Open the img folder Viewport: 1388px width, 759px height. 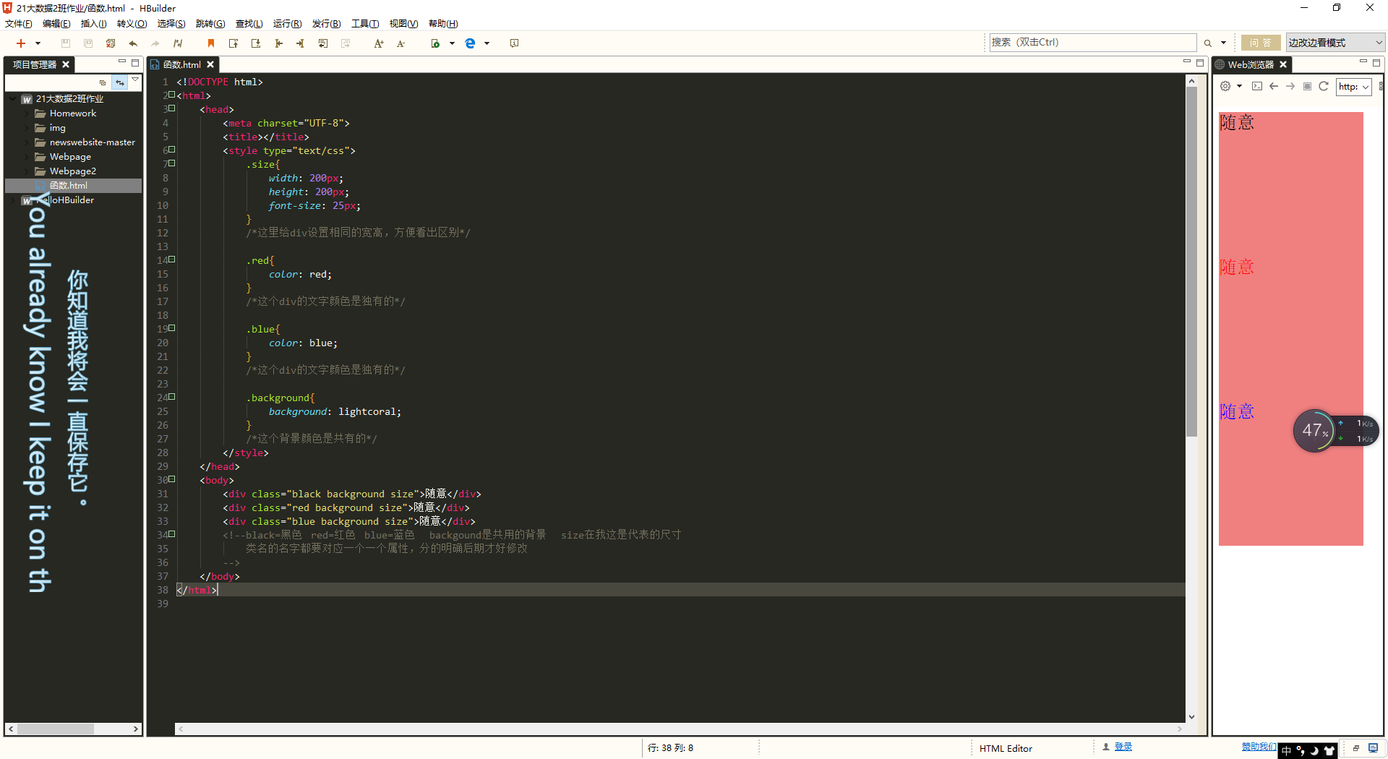coord(57,128)
